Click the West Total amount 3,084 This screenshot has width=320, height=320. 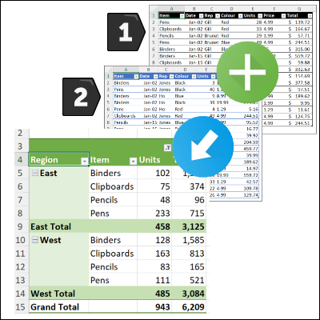pos(194,294)
